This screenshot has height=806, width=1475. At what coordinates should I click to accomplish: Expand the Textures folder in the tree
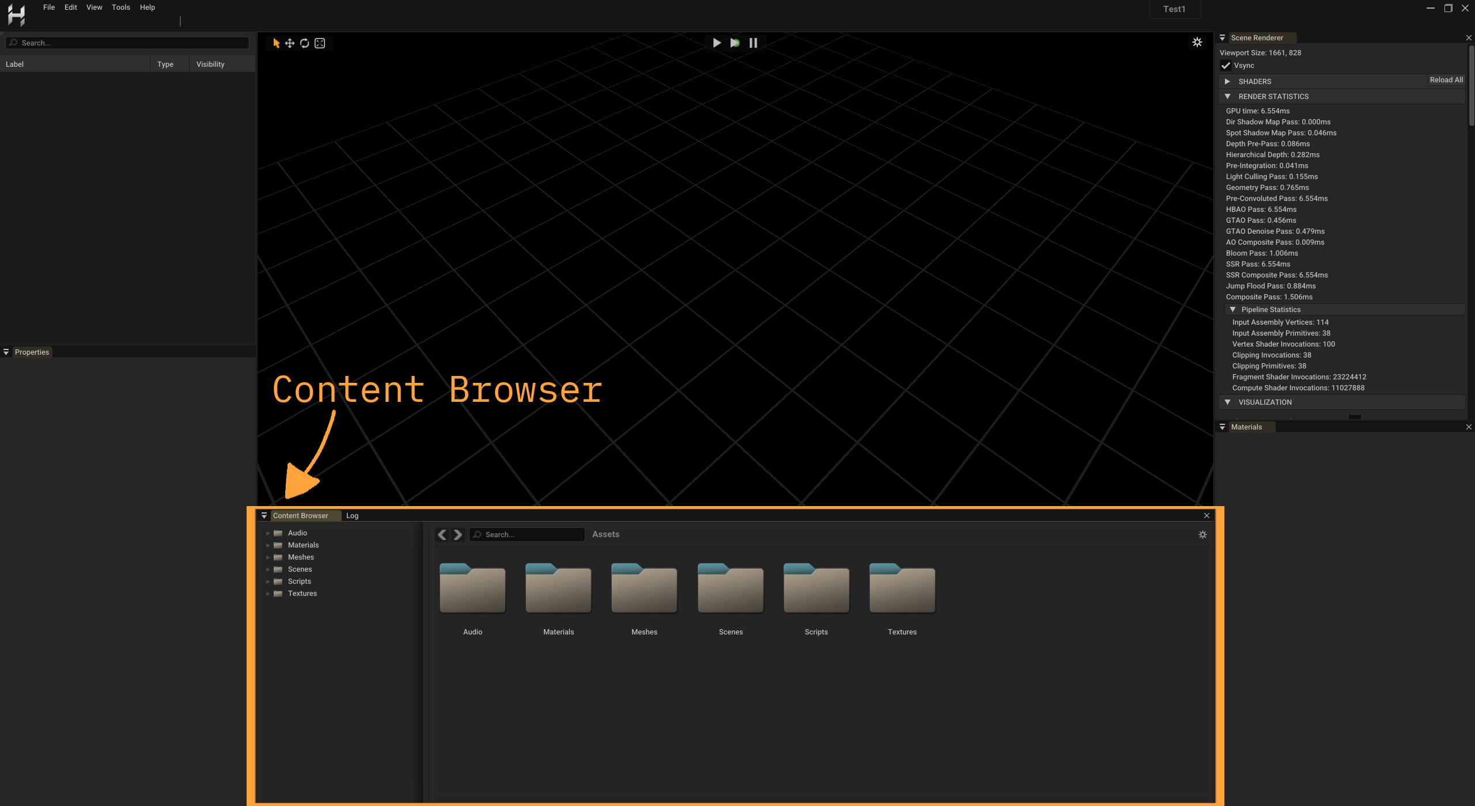pyautogui.click(x=268, y=593)
